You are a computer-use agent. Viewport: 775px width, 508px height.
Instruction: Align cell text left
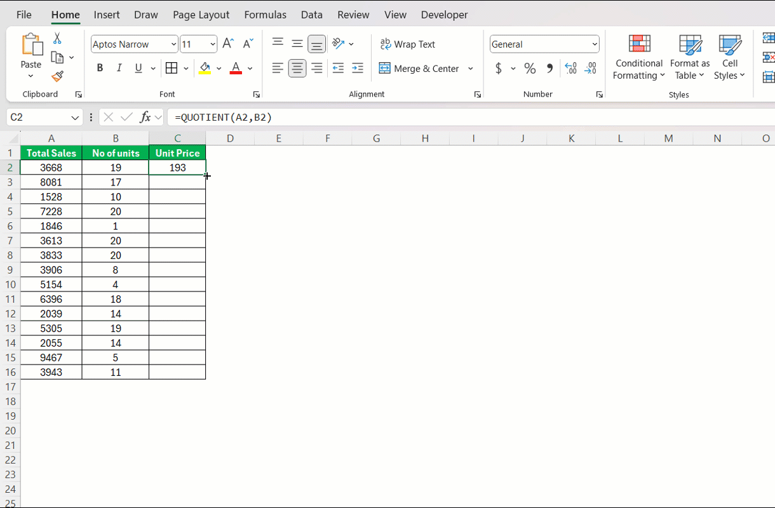278,68
